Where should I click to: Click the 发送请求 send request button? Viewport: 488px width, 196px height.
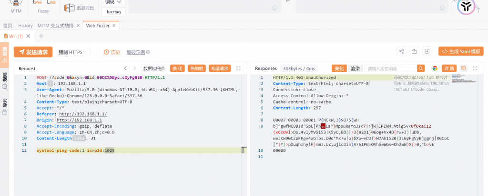(33, 52)
